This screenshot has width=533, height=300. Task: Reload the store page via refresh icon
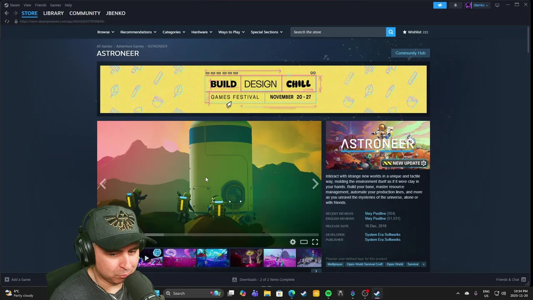pos(7,21)
